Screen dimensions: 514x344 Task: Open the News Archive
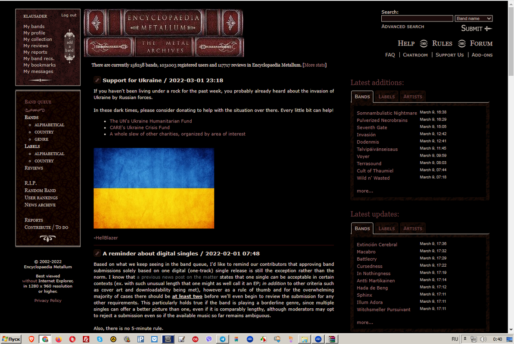(x=40, y=205)
